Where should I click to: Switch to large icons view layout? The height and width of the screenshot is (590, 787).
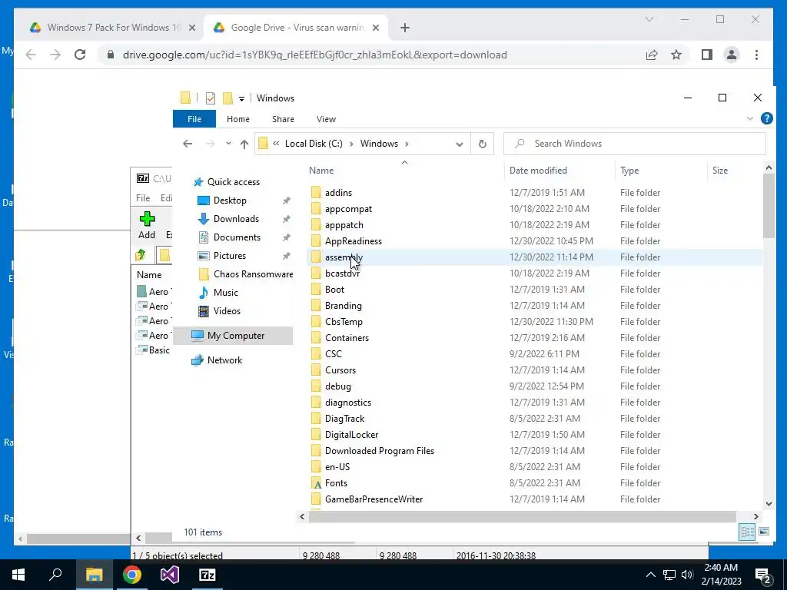(764, 532)
